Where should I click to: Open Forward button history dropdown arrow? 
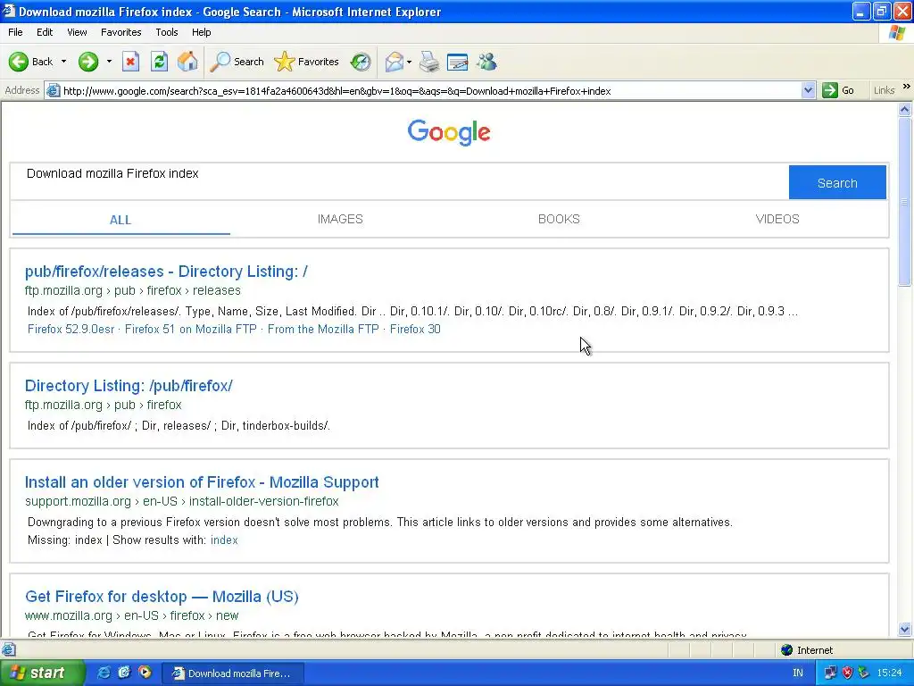(x=109, y=62)
